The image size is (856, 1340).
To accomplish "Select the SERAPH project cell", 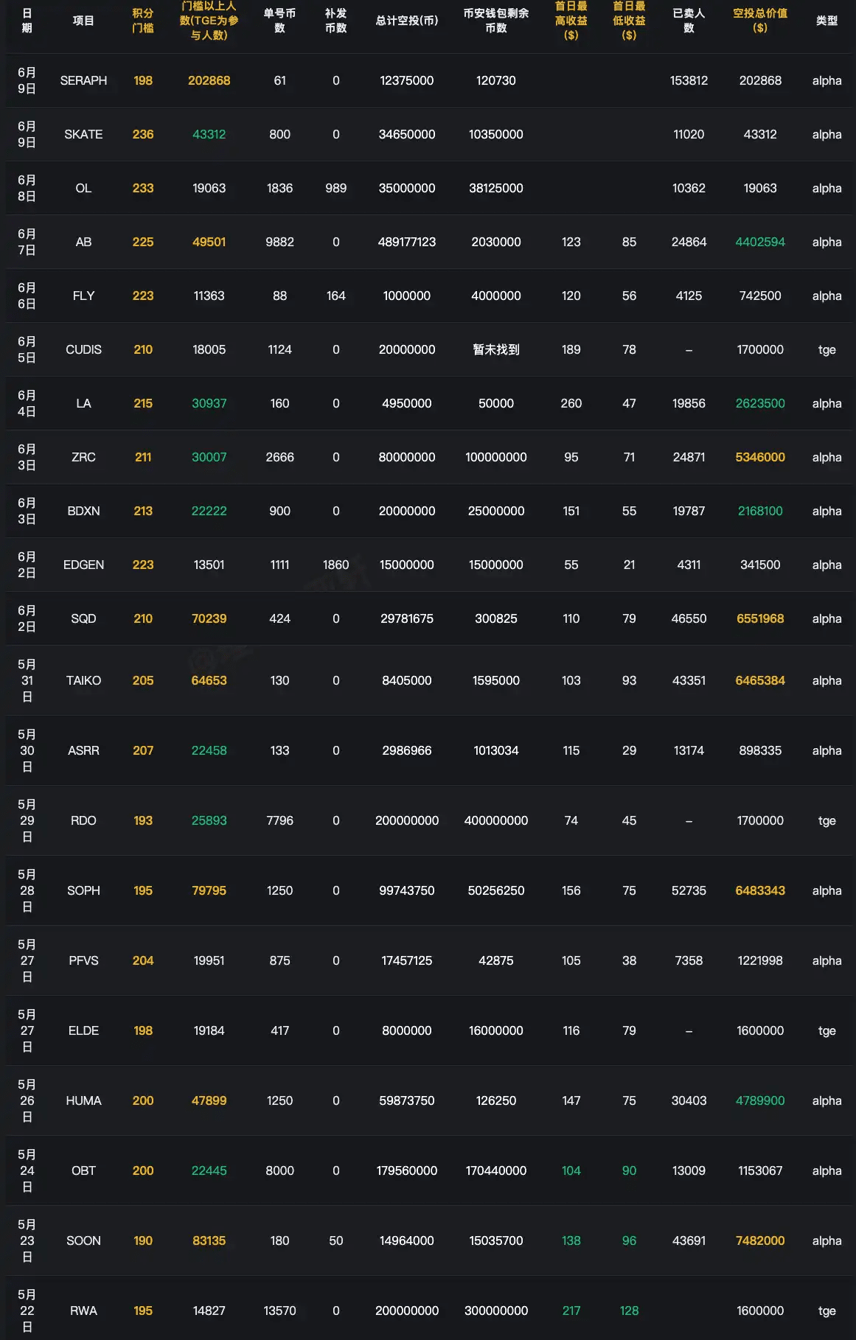I will point(83,80).
